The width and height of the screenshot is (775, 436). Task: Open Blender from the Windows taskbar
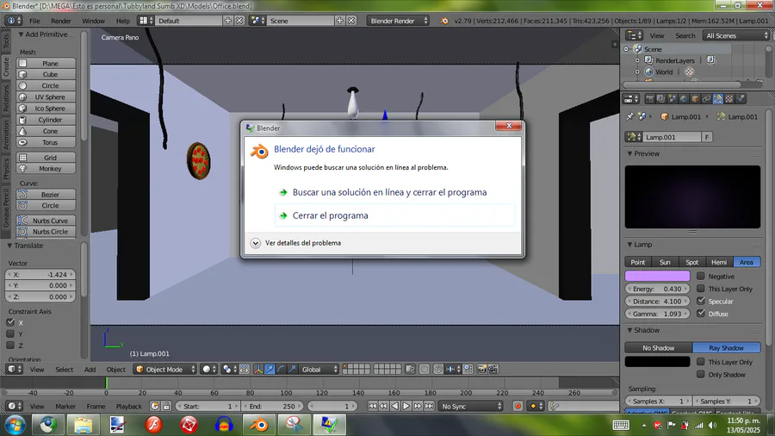[x=259, y=425]
